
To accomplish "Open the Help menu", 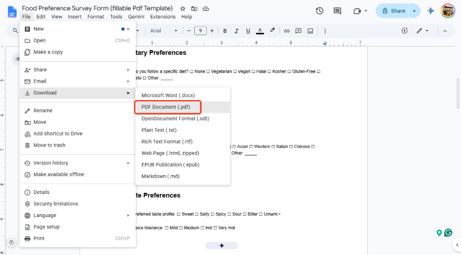I will (x=187, y=17).
